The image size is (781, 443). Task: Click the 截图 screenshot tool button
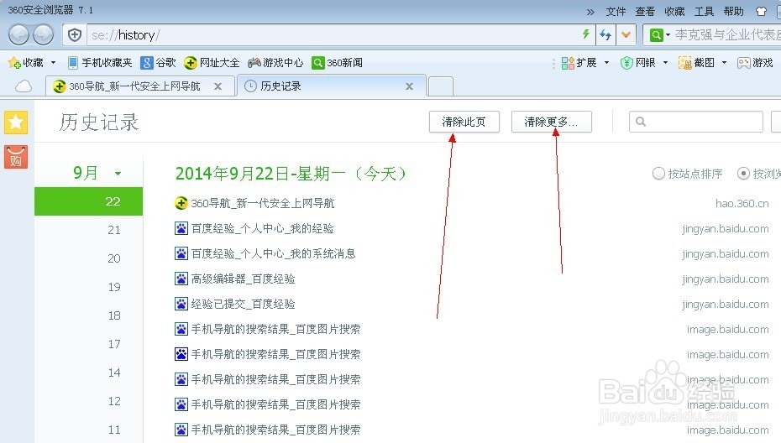click(696, 63)
